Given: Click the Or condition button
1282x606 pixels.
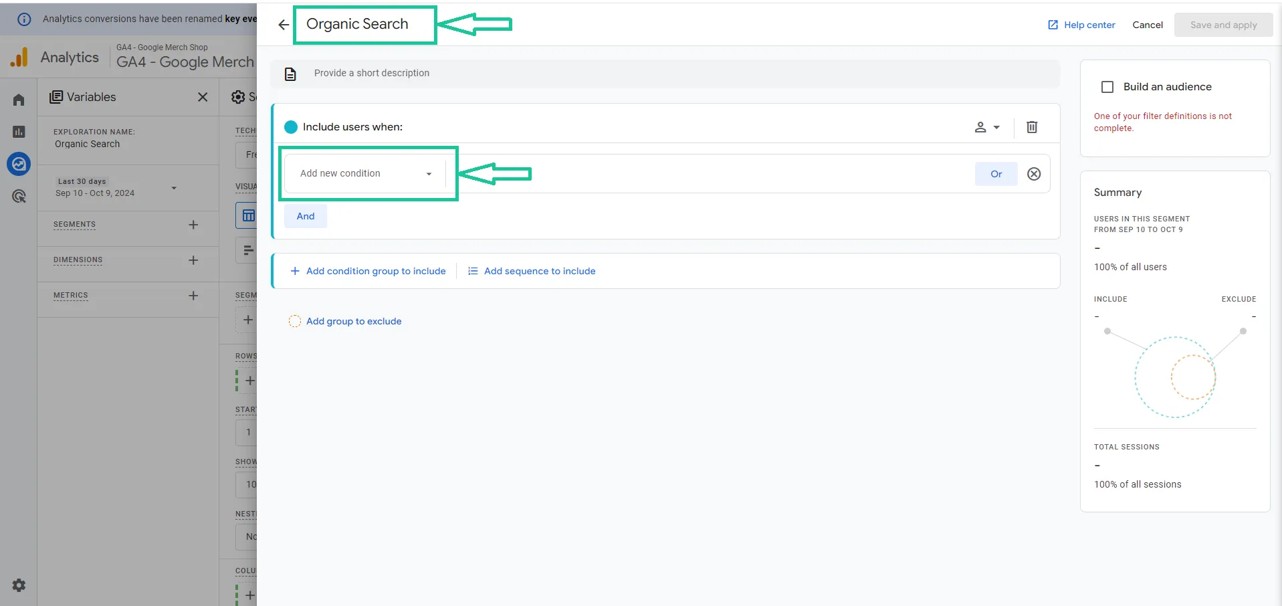Looking at the screenshot, I should point(996,174).
